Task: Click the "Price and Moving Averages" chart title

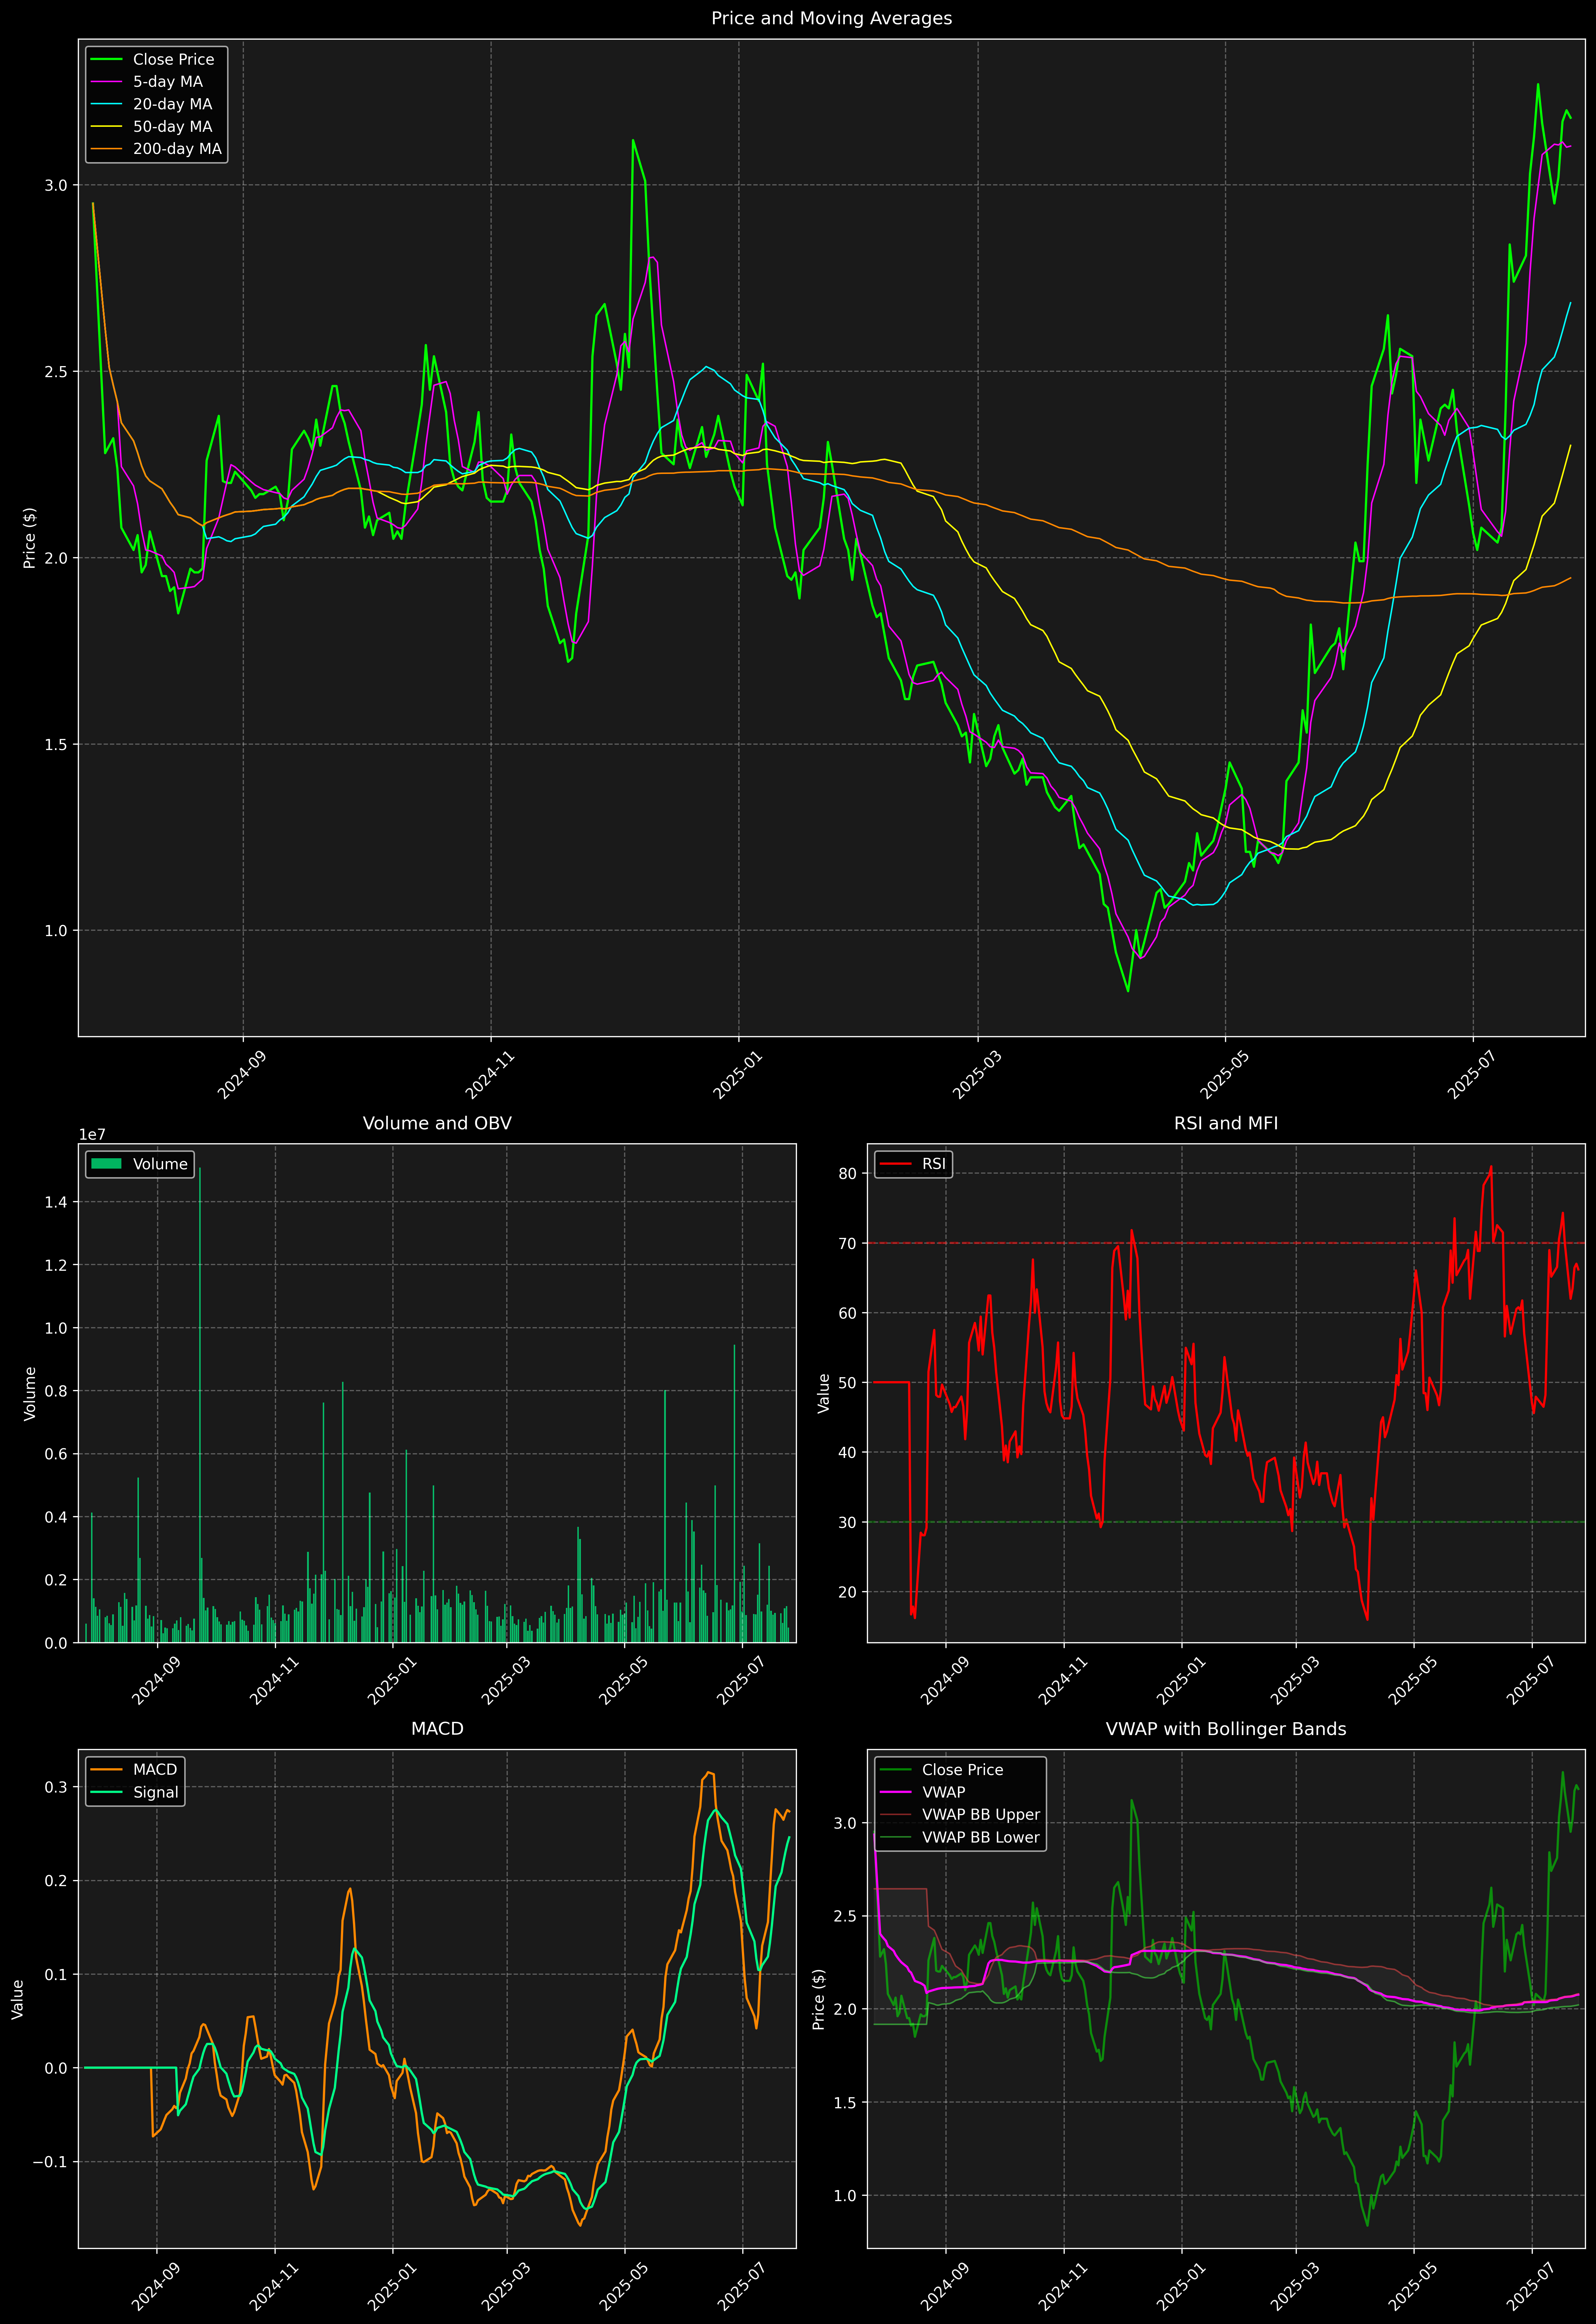Action: coord(831,18)
